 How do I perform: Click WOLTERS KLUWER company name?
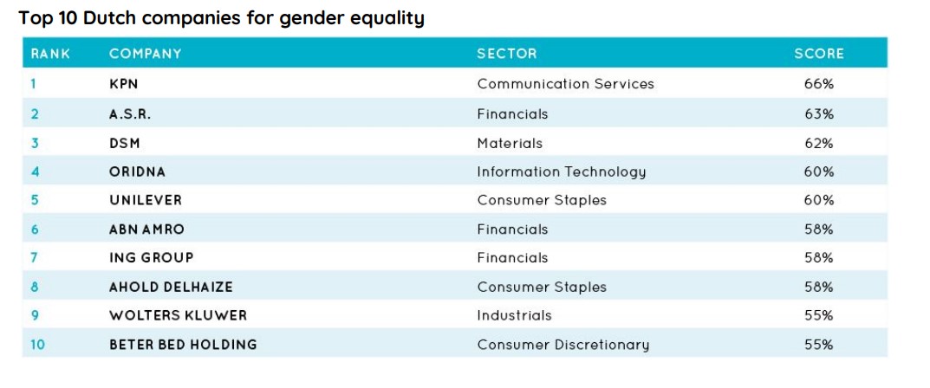(178, 315)
